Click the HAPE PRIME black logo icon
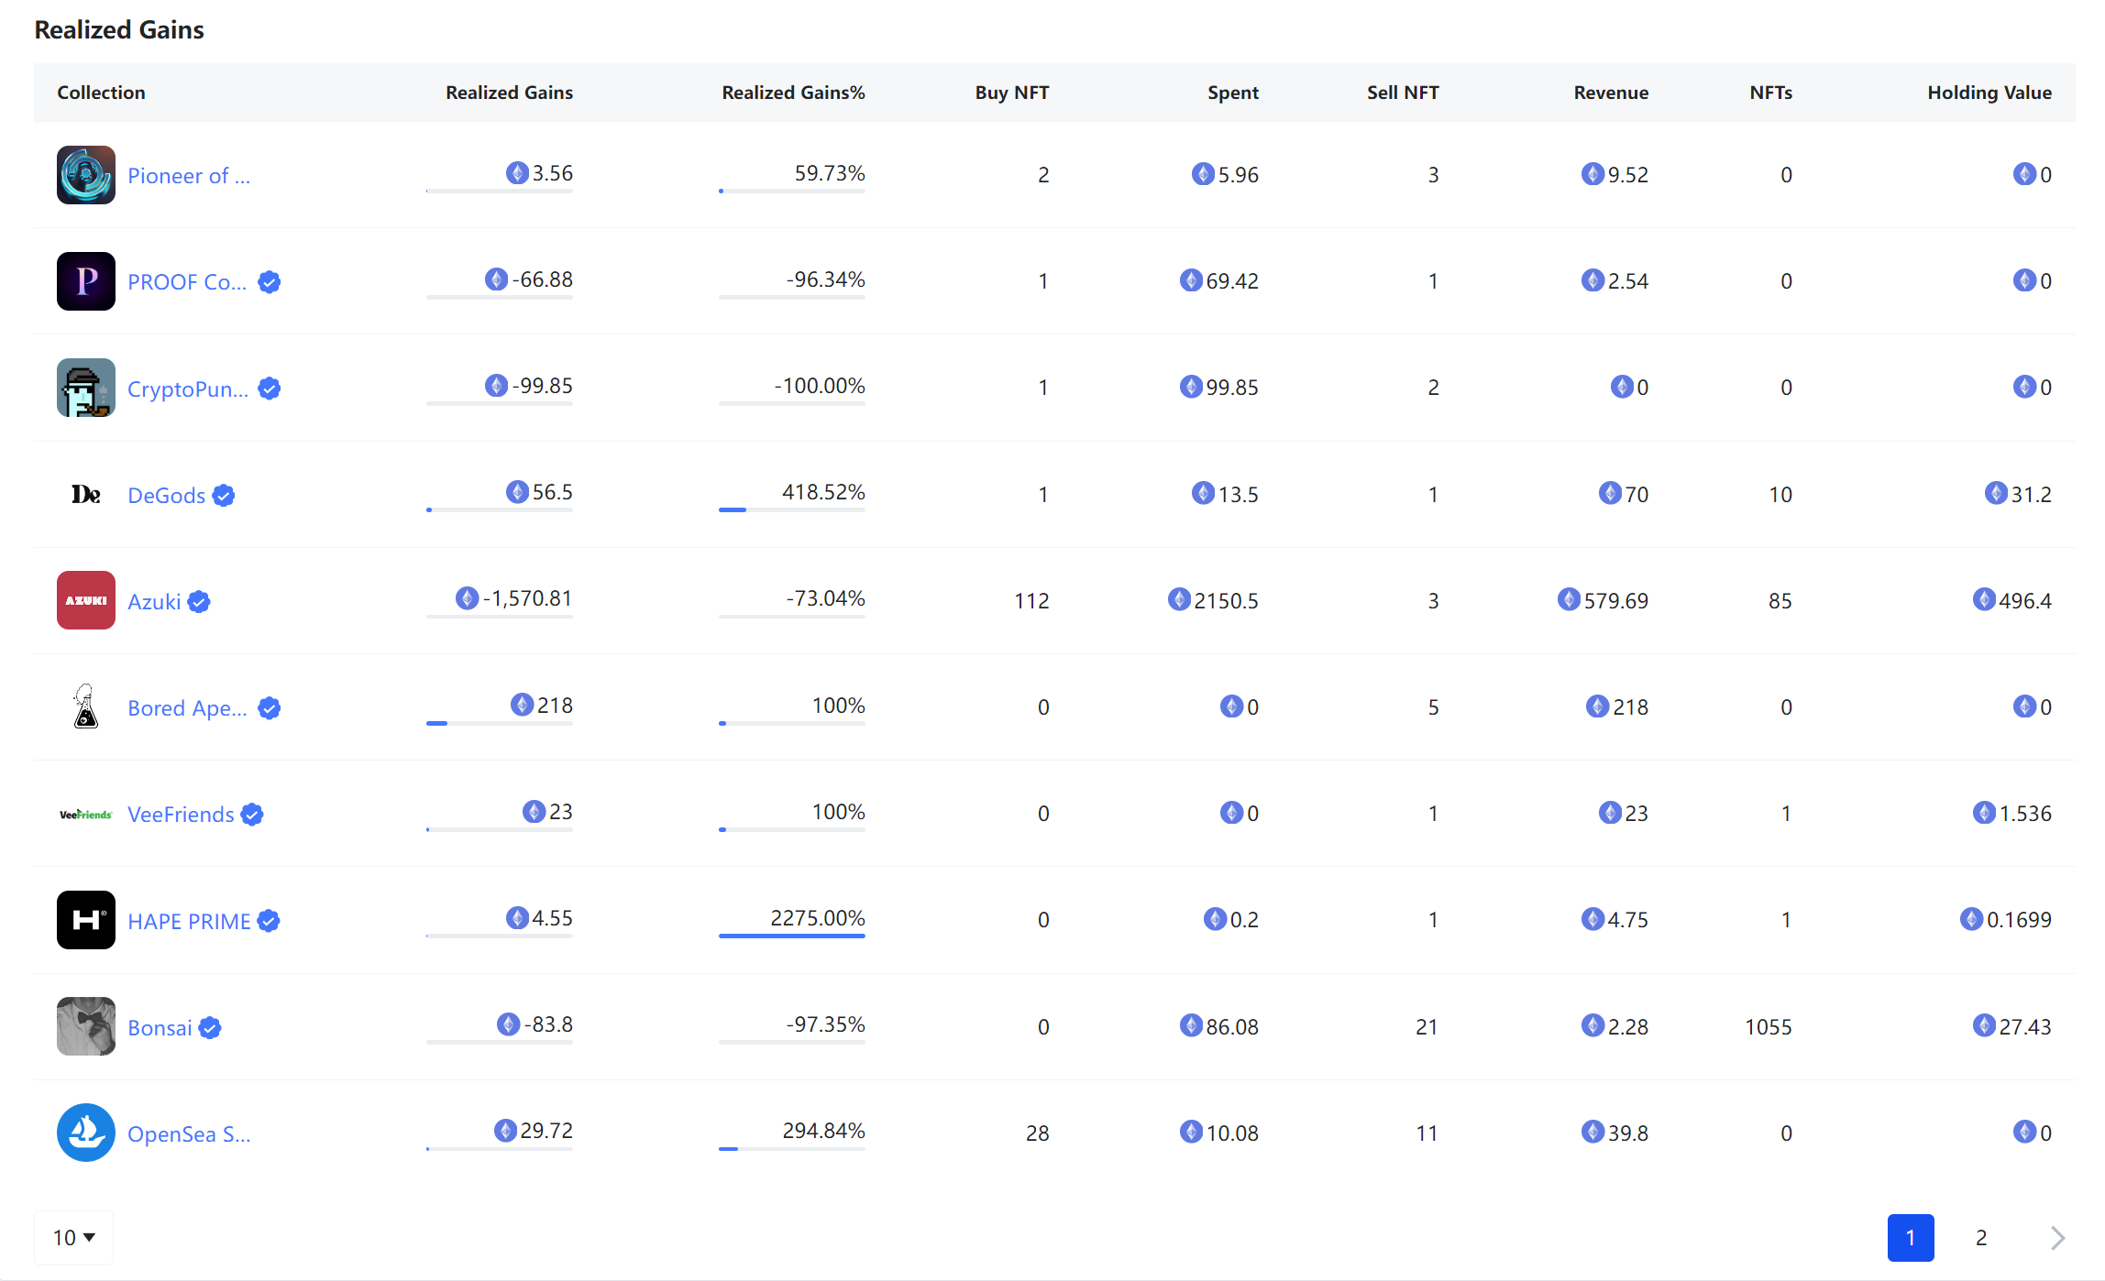2105x1281 pixels. (85, 920)
